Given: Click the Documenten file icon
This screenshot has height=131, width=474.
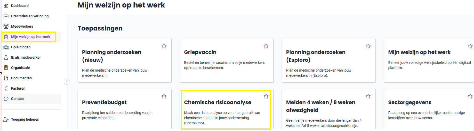Looking at the screenshot, I should (x=6, y=78).
